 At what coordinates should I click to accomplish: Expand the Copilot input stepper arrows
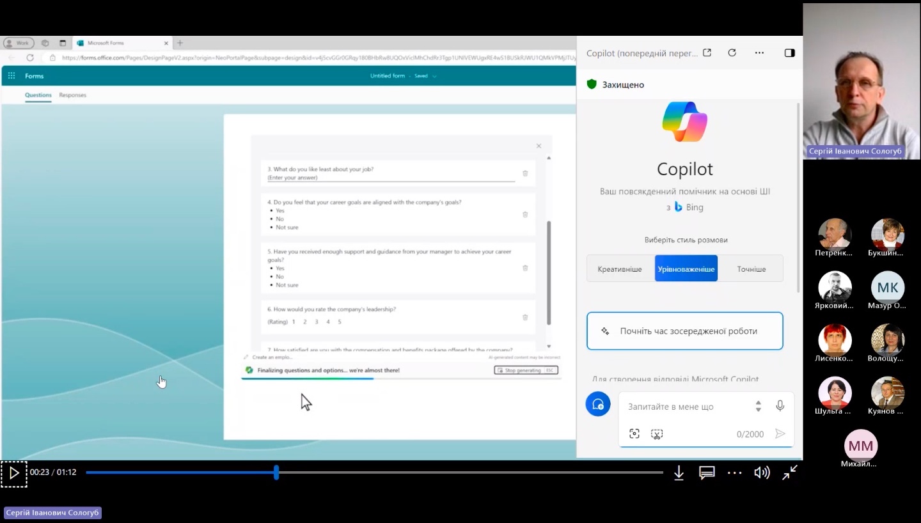pos(759,406)
